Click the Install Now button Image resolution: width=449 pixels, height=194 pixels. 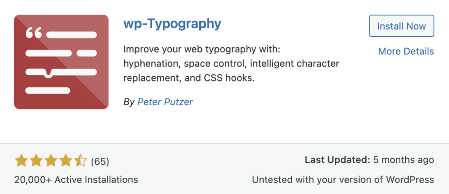pyautogui.click(x=401, y=26)
